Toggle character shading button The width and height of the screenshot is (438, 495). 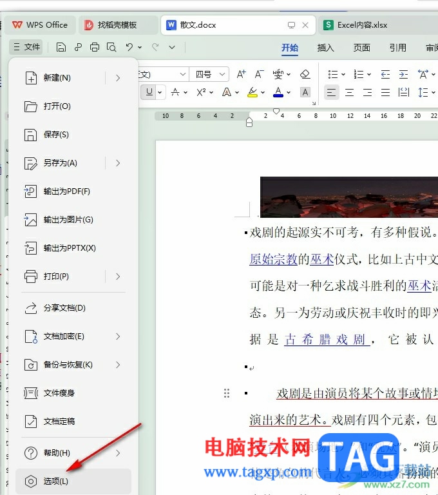[305, 92]
